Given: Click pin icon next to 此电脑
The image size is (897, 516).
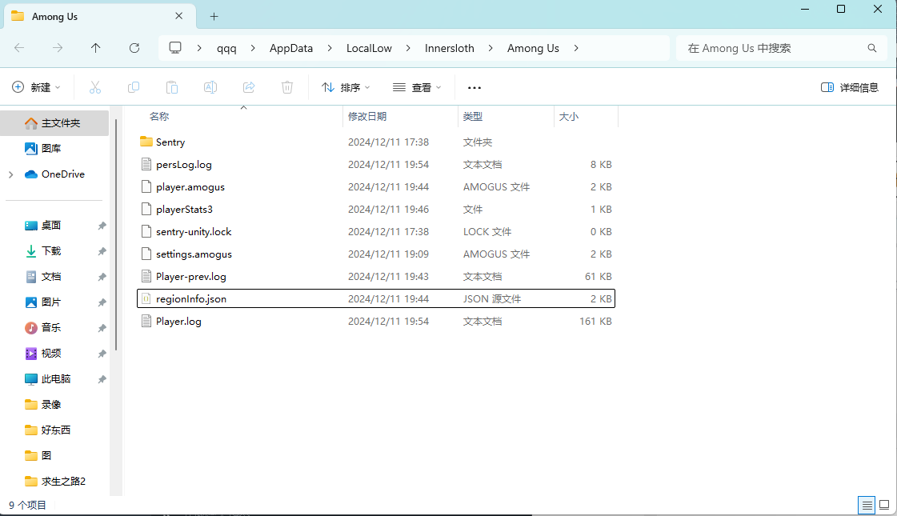Looking at the screenshot, I should click(102, 379).
